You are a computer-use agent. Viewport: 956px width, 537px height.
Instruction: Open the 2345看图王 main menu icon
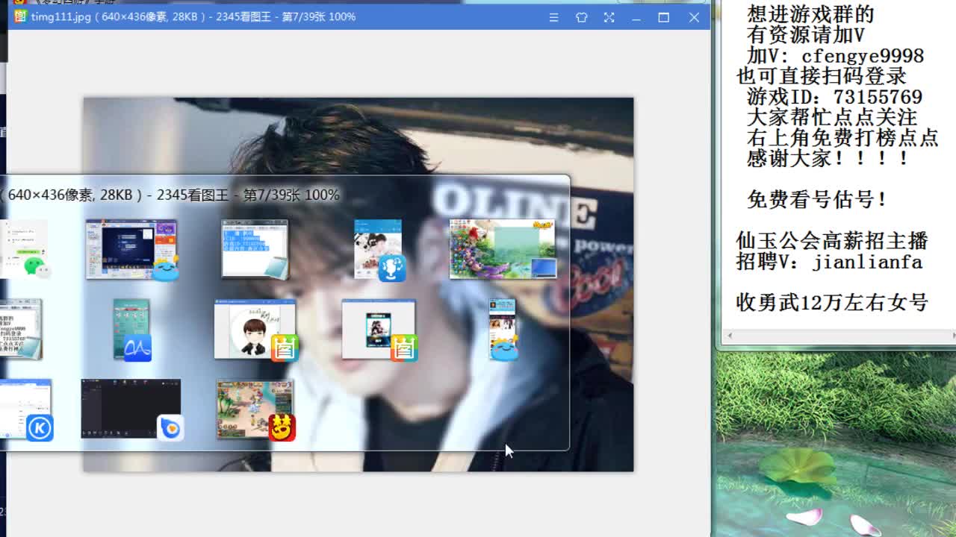point(553,17)
